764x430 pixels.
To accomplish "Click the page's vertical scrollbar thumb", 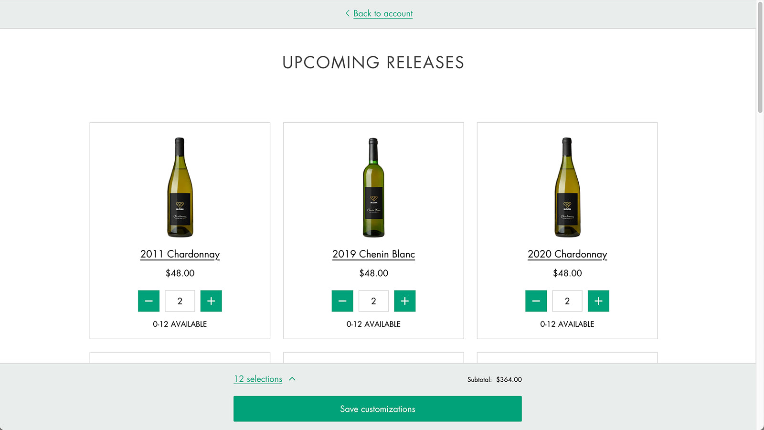I will pyautogui.click(x=760, y=57).
